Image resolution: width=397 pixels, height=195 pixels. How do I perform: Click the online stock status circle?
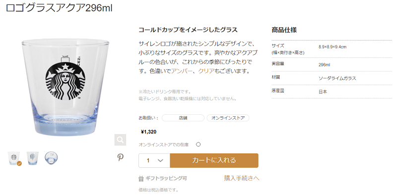pyautogui.click(x=198, y=145)
